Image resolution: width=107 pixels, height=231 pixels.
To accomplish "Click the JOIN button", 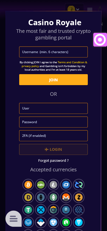I will pyautogui.click(x=54, y=80).
